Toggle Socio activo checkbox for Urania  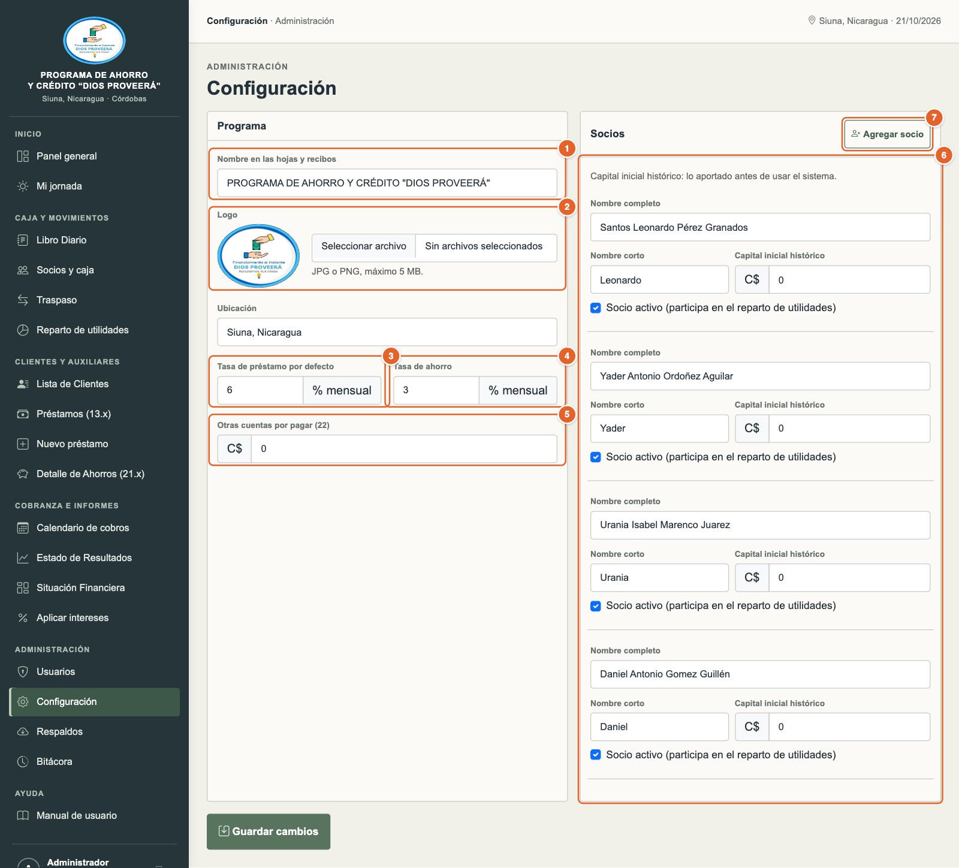pos(596,606)
